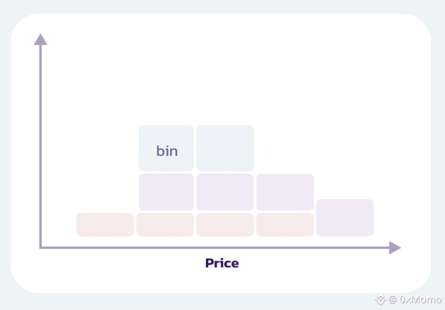Click the fourth pink dotted block from the left

(285, 225)
